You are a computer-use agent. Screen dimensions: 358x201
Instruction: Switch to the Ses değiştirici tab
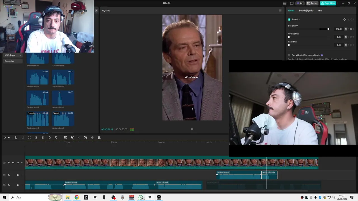click(306, 11)
